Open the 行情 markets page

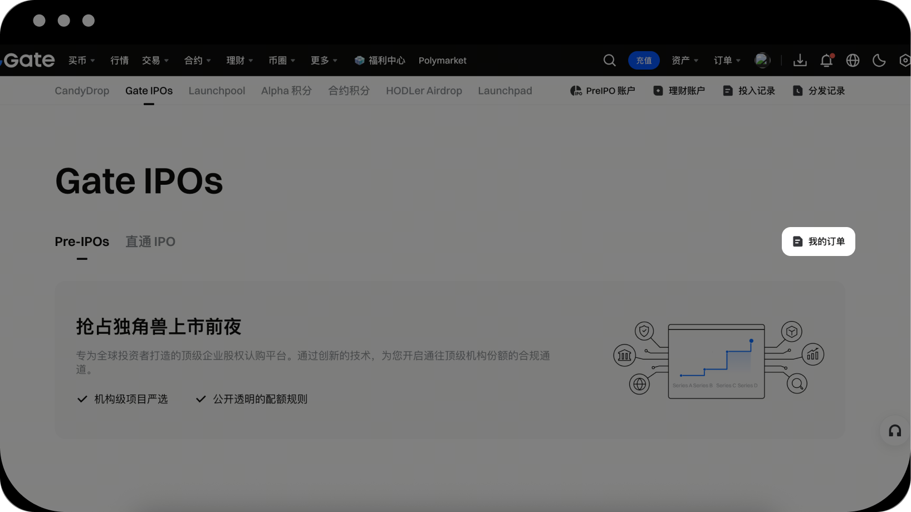click(119, 60)
